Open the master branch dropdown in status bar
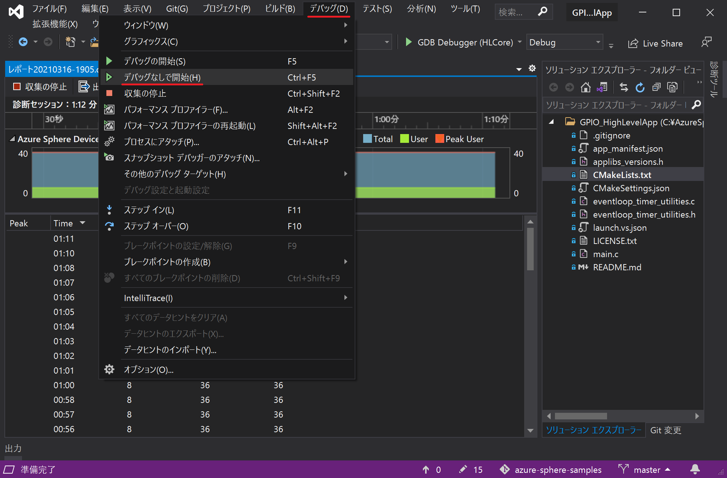 pos(646,470)
